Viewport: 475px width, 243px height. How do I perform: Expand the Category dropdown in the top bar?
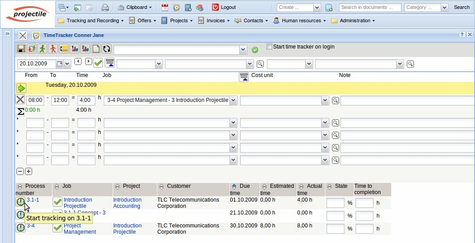[444, 8]
